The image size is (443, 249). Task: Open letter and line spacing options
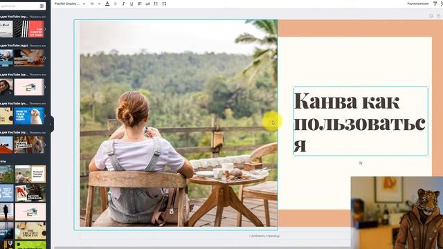click(164, 3)
